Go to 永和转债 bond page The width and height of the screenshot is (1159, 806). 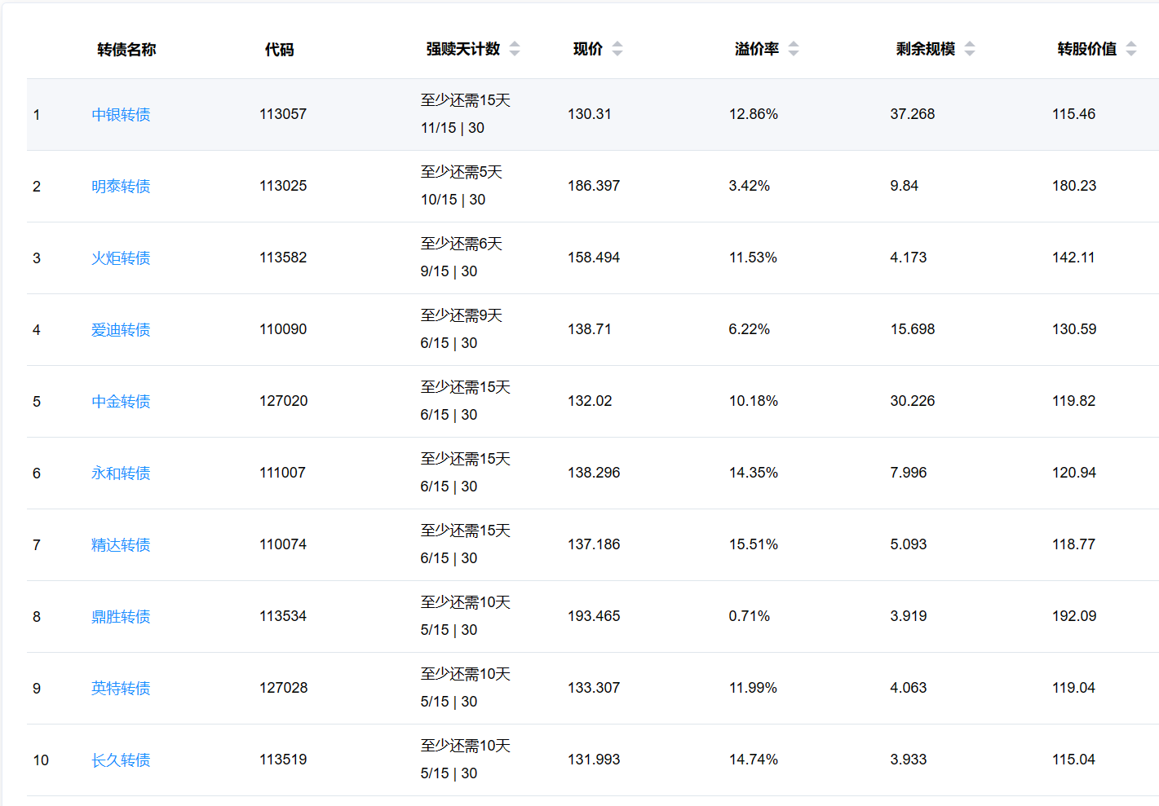click(x=121, y=473)
